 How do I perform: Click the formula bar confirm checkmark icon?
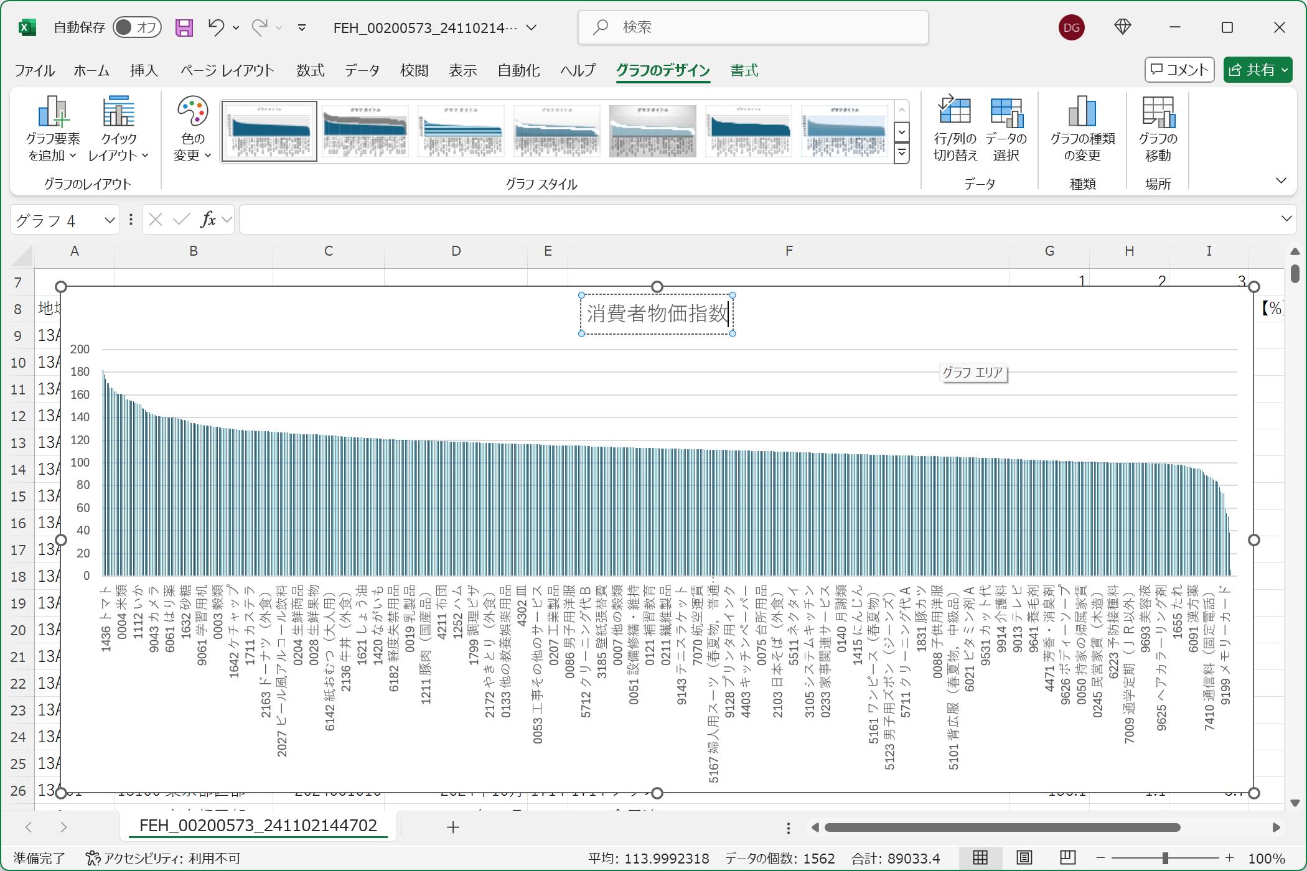(x=181, y=220)
